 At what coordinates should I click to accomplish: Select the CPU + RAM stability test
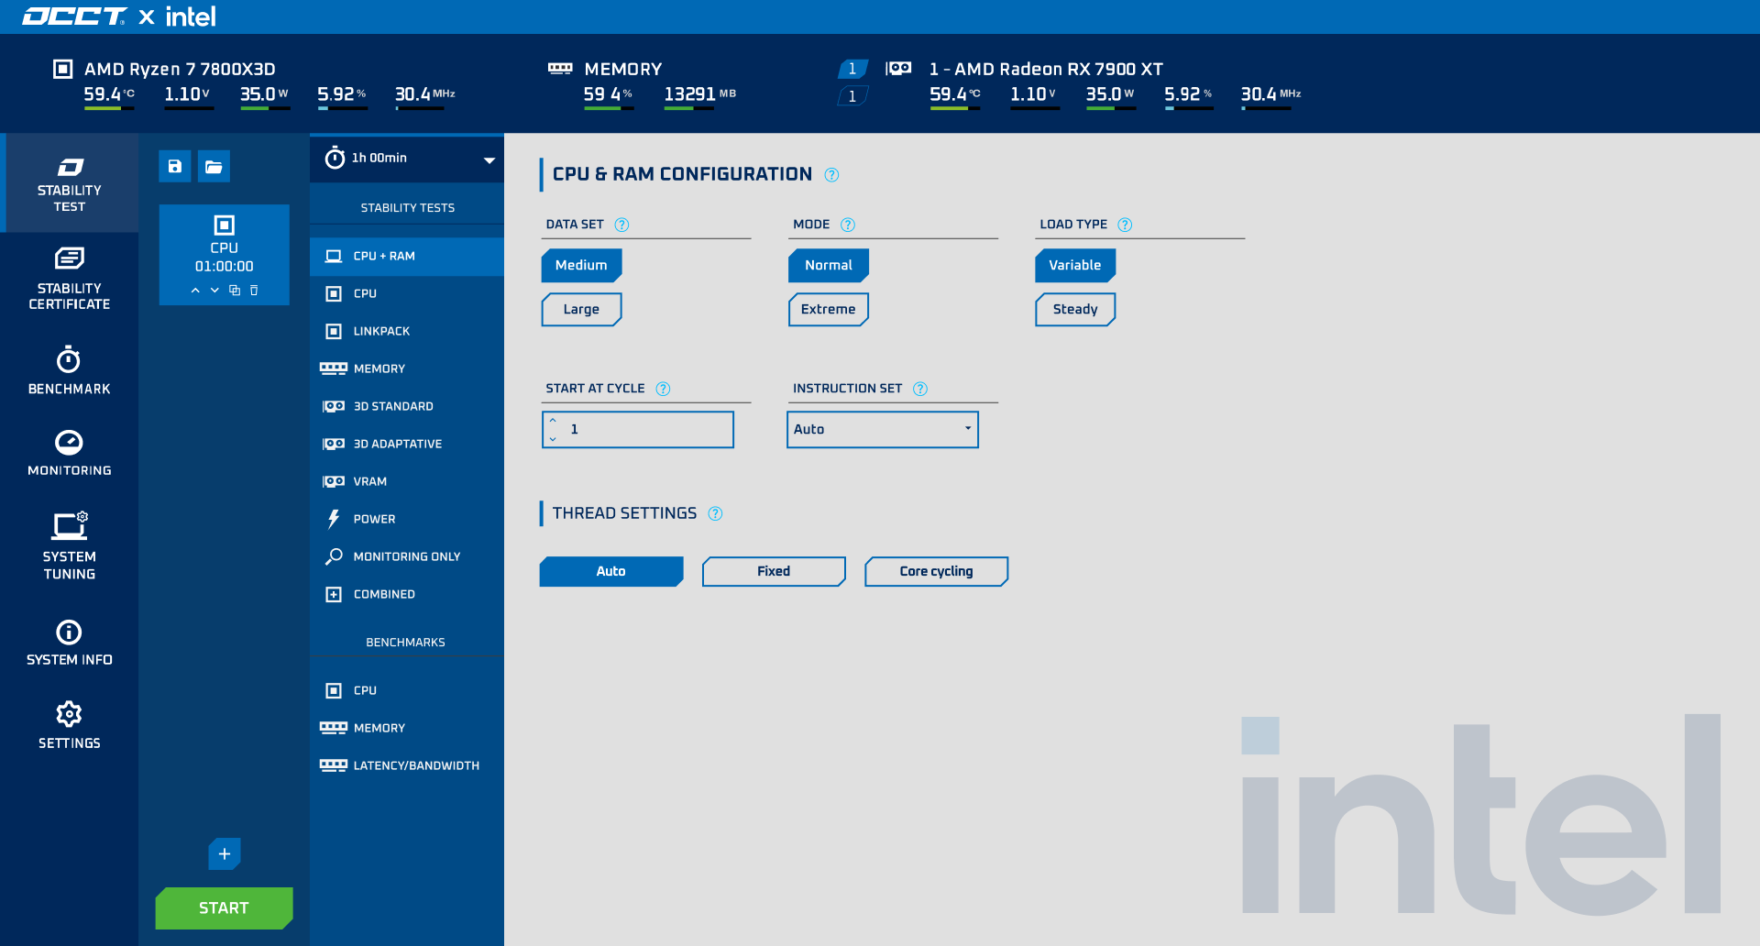pos(407,257)
